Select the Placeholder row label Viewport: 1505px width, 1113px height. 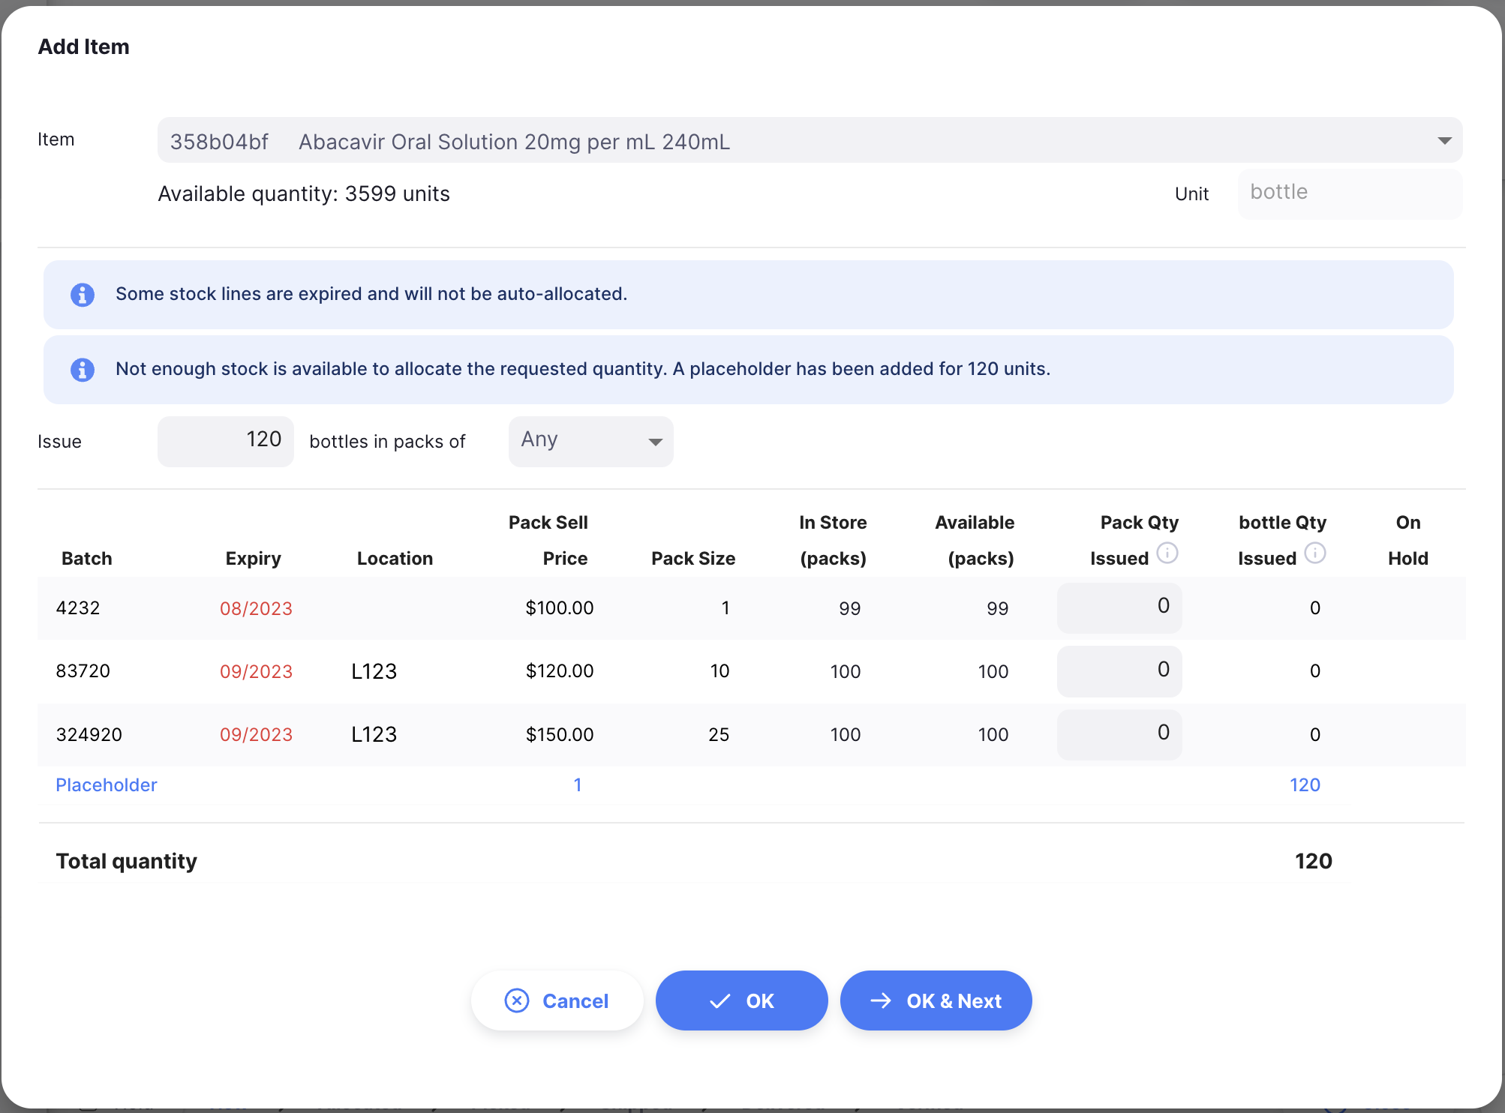[107, 785]
